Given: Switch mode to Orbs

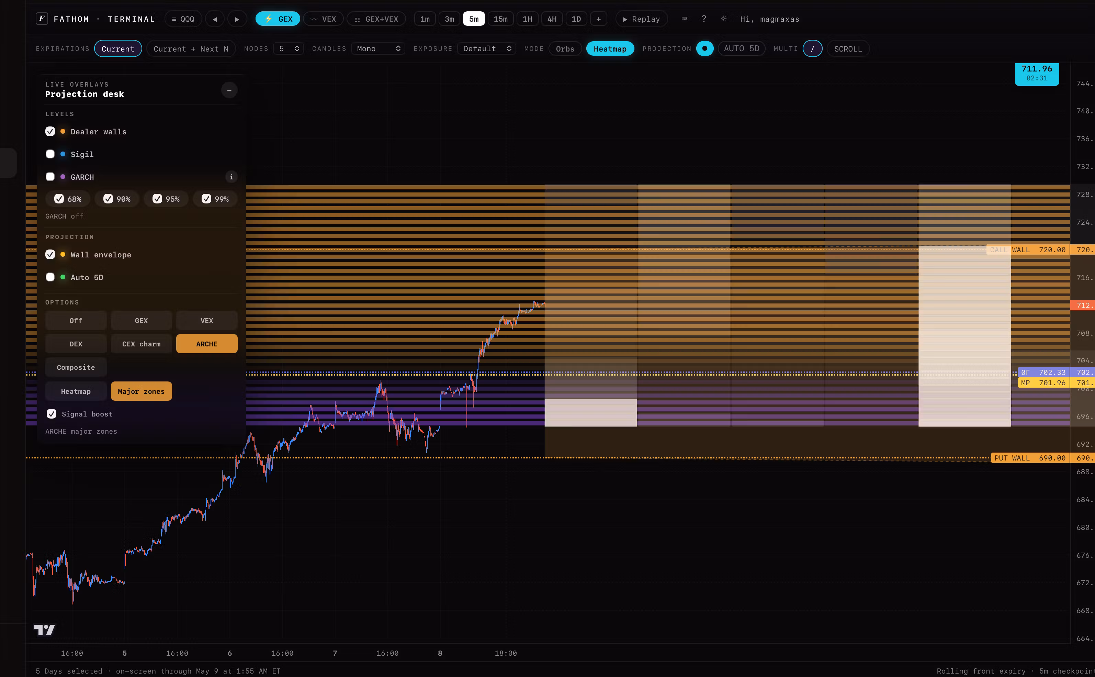Looking at the screenshot, I should (x=565, y=49).
